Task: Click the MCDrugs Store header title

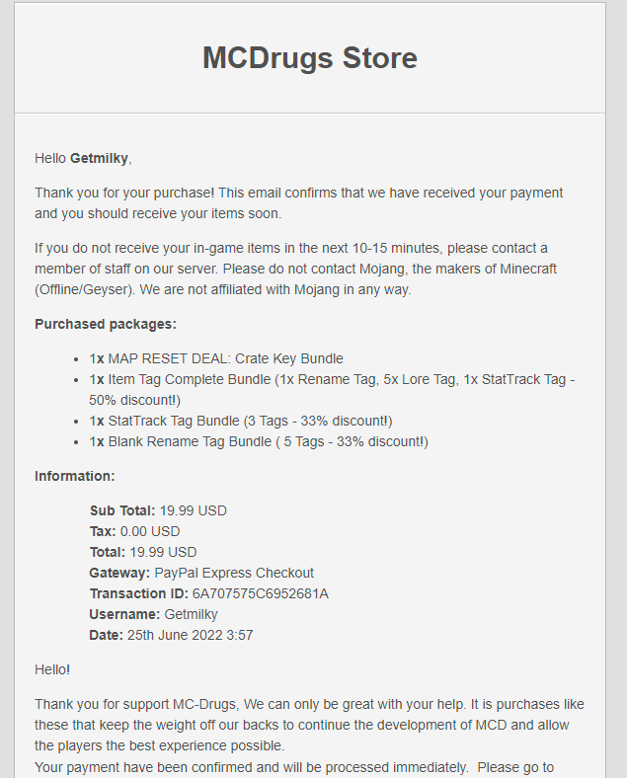Action: point(310,57)
